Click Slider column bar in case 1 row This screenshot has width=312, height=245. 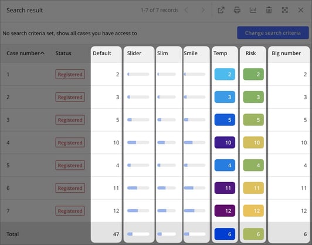pyautogui.click(x=138, y=75)
